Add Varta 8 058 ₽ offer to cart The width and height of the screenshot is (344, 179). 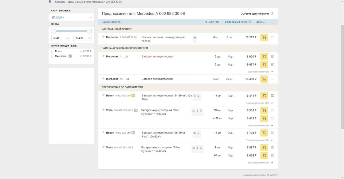(x=264, y=156)
